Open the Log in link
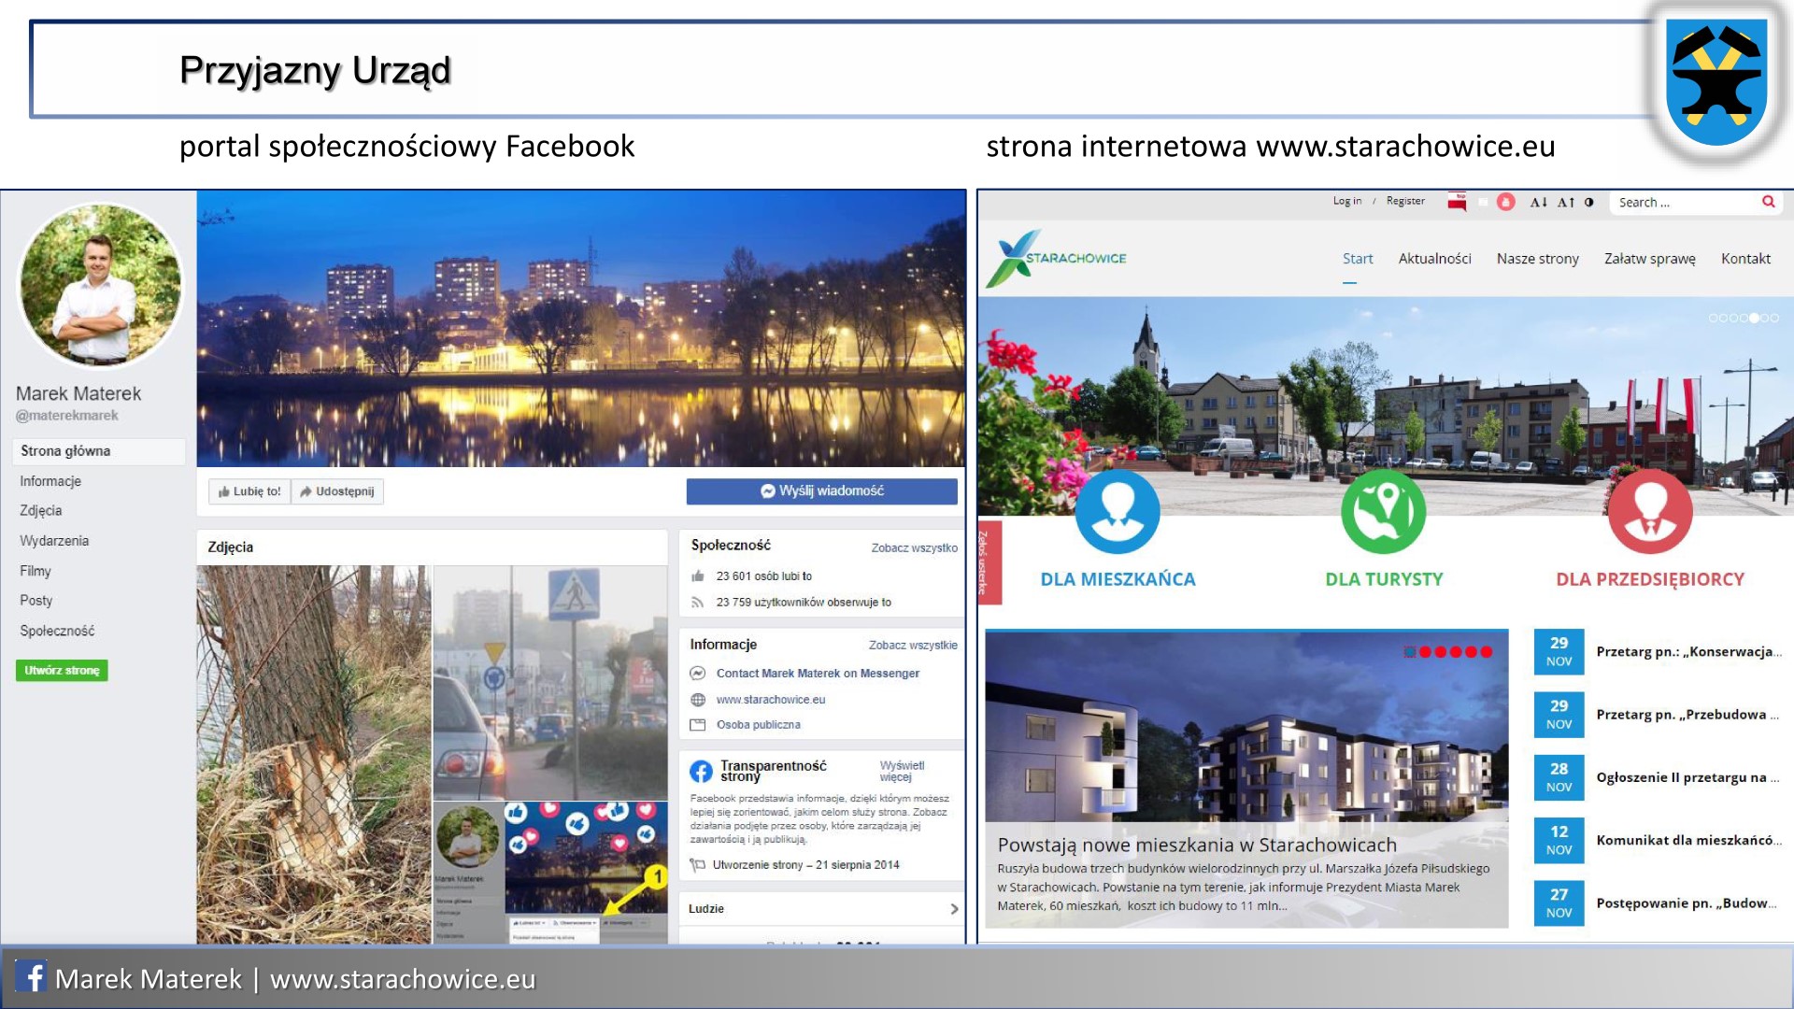Image resolution: width=1794 pixels, height=1009 pixels. [1346, 201]
